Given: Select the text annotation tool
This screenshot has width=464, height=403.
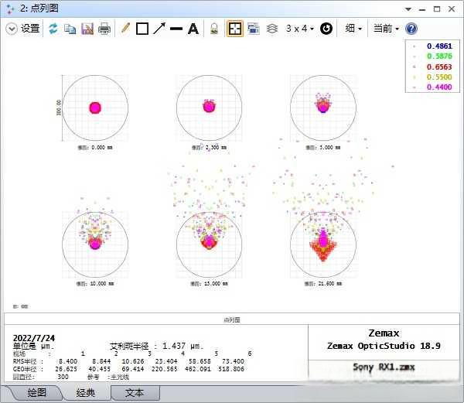Looking at the screenshot, I should (x=193, y=29).
